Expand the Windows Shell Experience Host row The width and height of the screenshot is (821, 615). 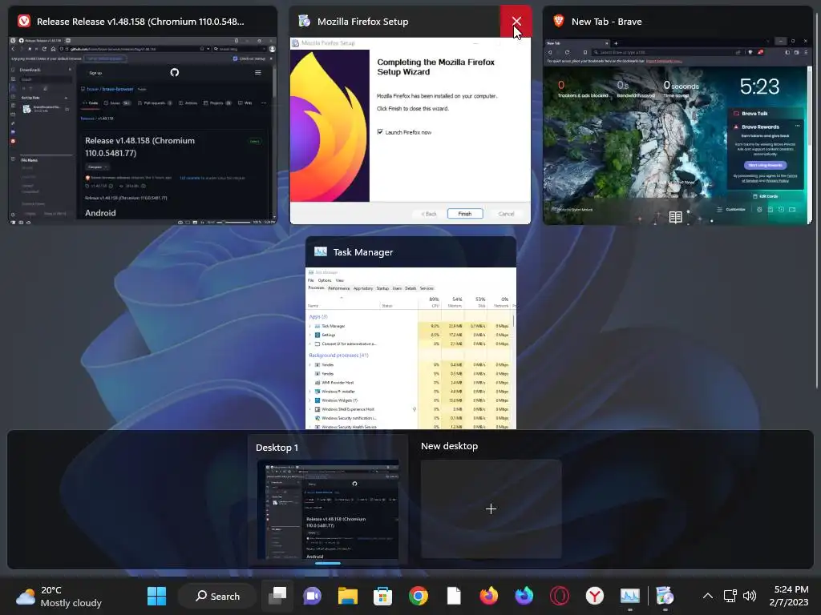pos(310,409)
